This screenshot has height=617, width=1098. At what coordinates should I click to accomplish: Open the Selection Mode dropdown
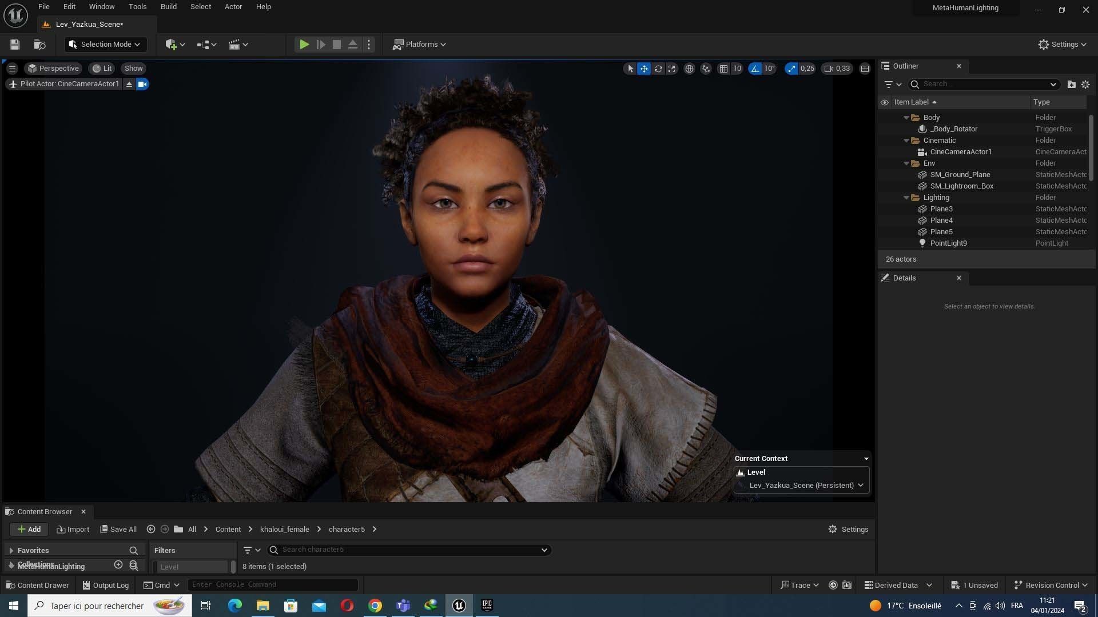[105, 45]
